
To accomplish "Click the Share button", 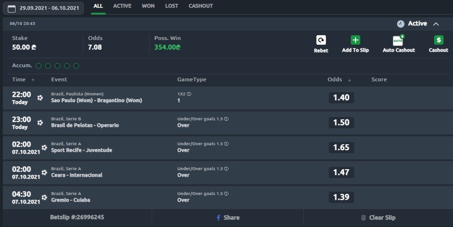I will tap(227, 218).
